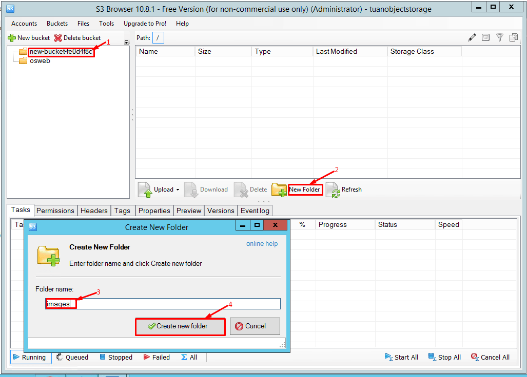Show Stopped tasks filter
This screenshot has width=527, height=377.
116,358
